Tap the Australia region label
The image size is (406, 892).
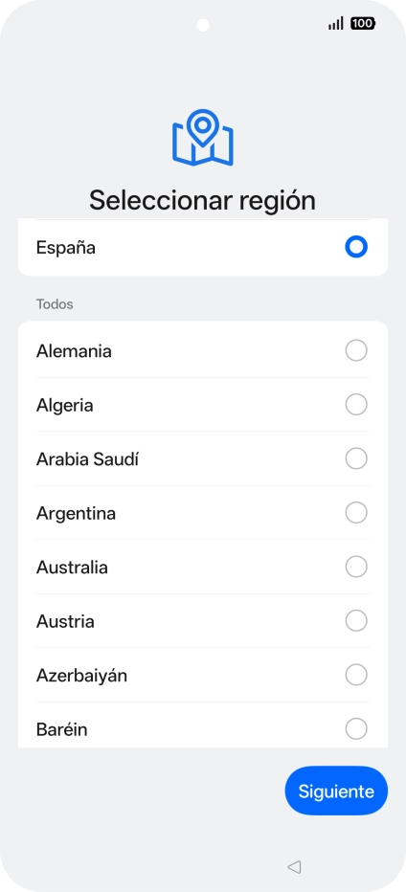pos(72,568)
